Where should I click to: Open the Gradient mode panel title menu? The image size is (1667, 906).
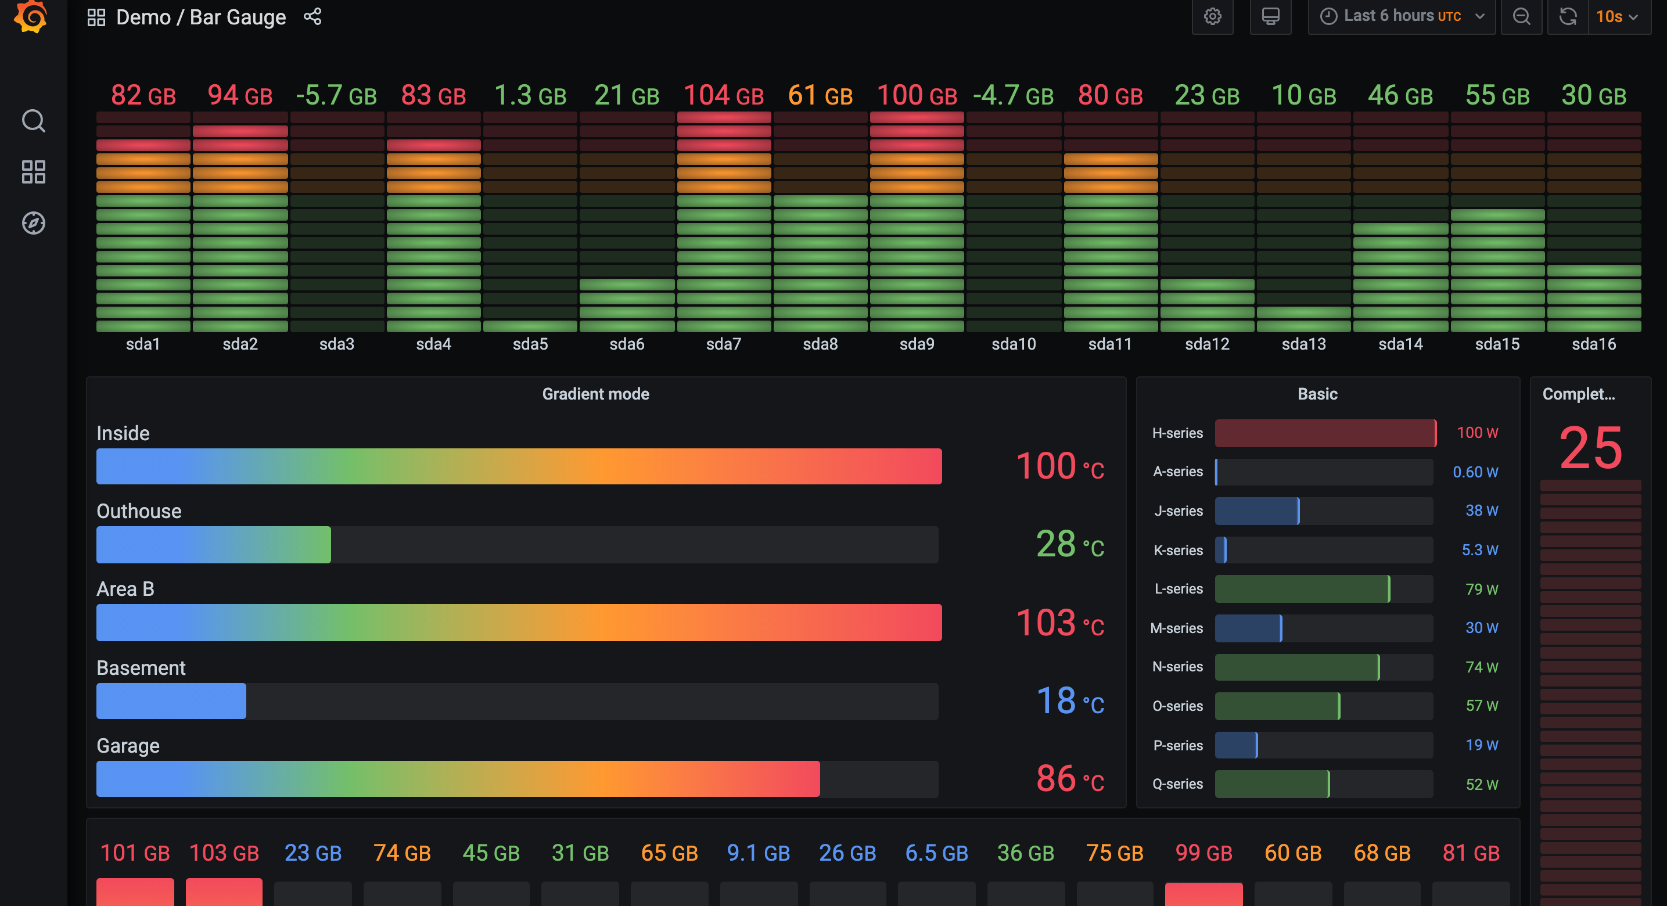(x=595, y=393)
